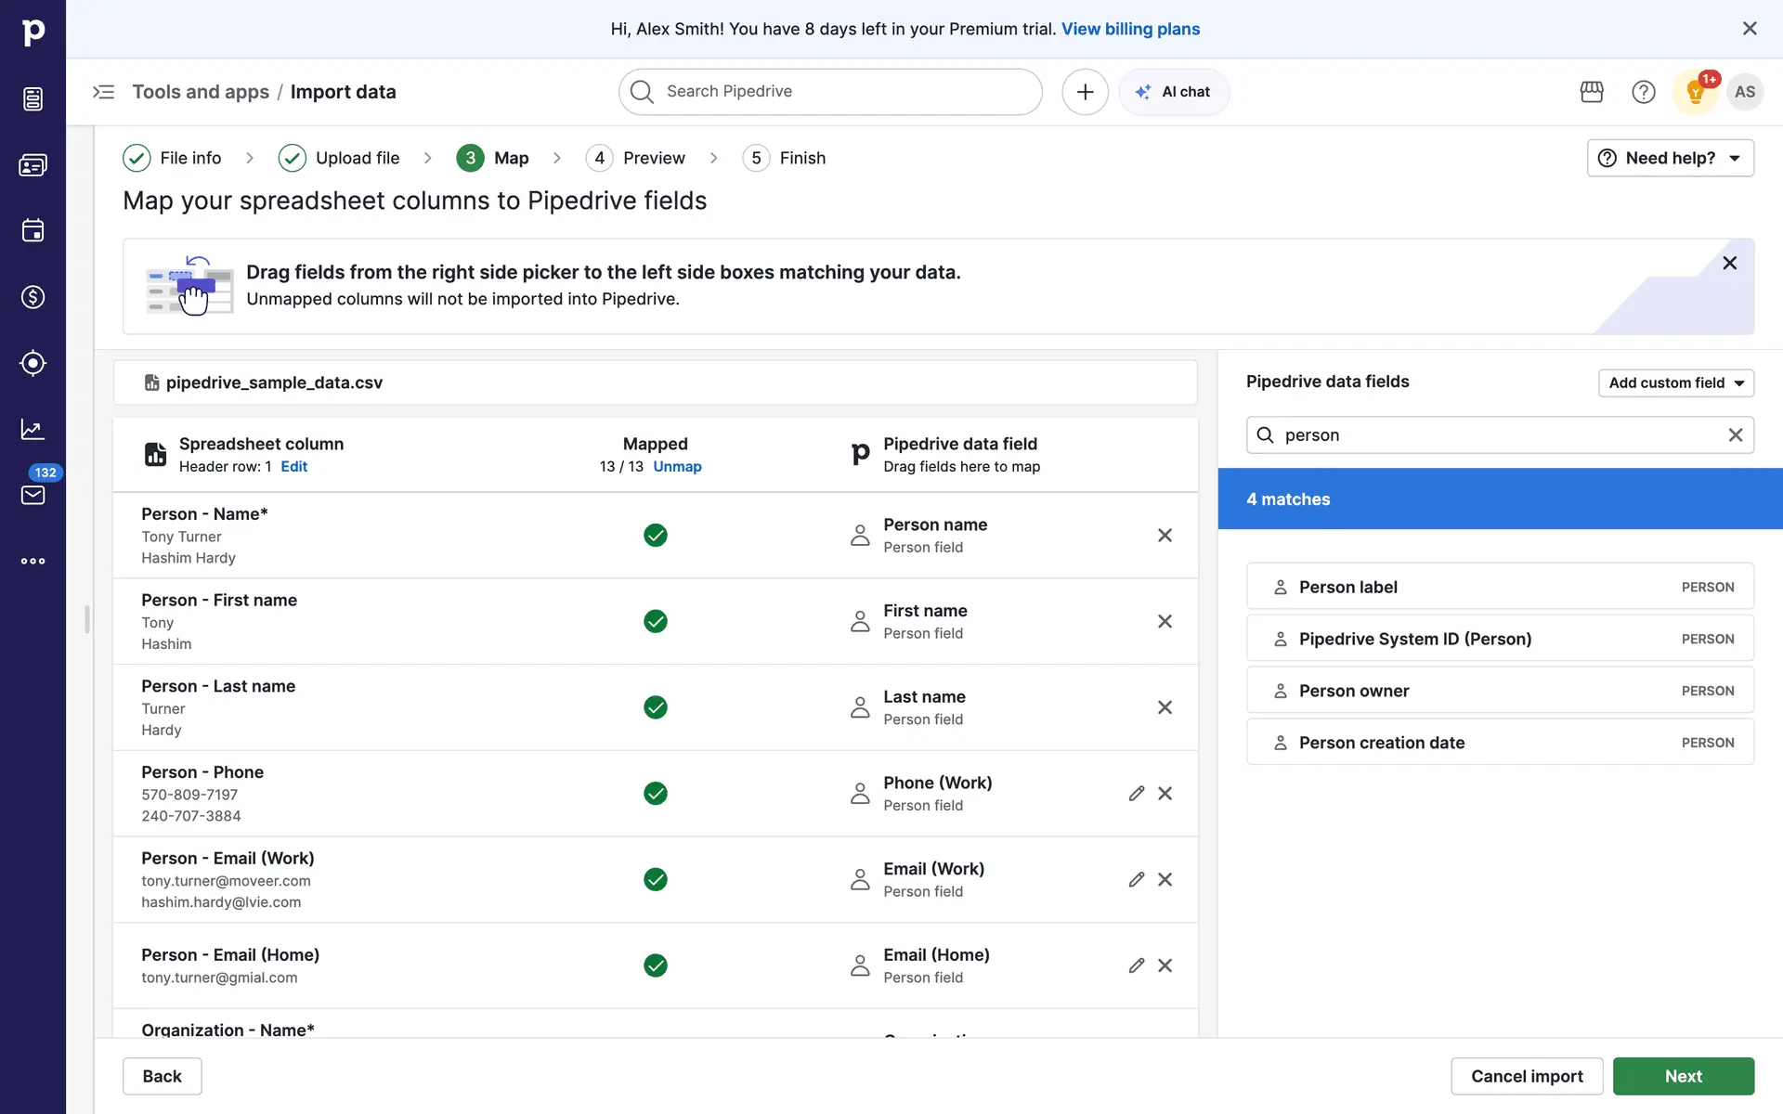Open mail inbox with 132 badge
The width and height of the screenshot is (1783, 1114).
pos(33,494)
